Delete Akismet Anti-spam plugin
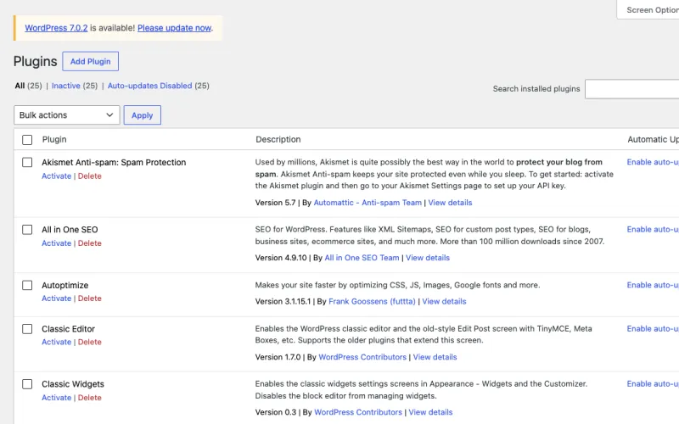This screenshot has width=679, height=424. [x=90, y=176]
